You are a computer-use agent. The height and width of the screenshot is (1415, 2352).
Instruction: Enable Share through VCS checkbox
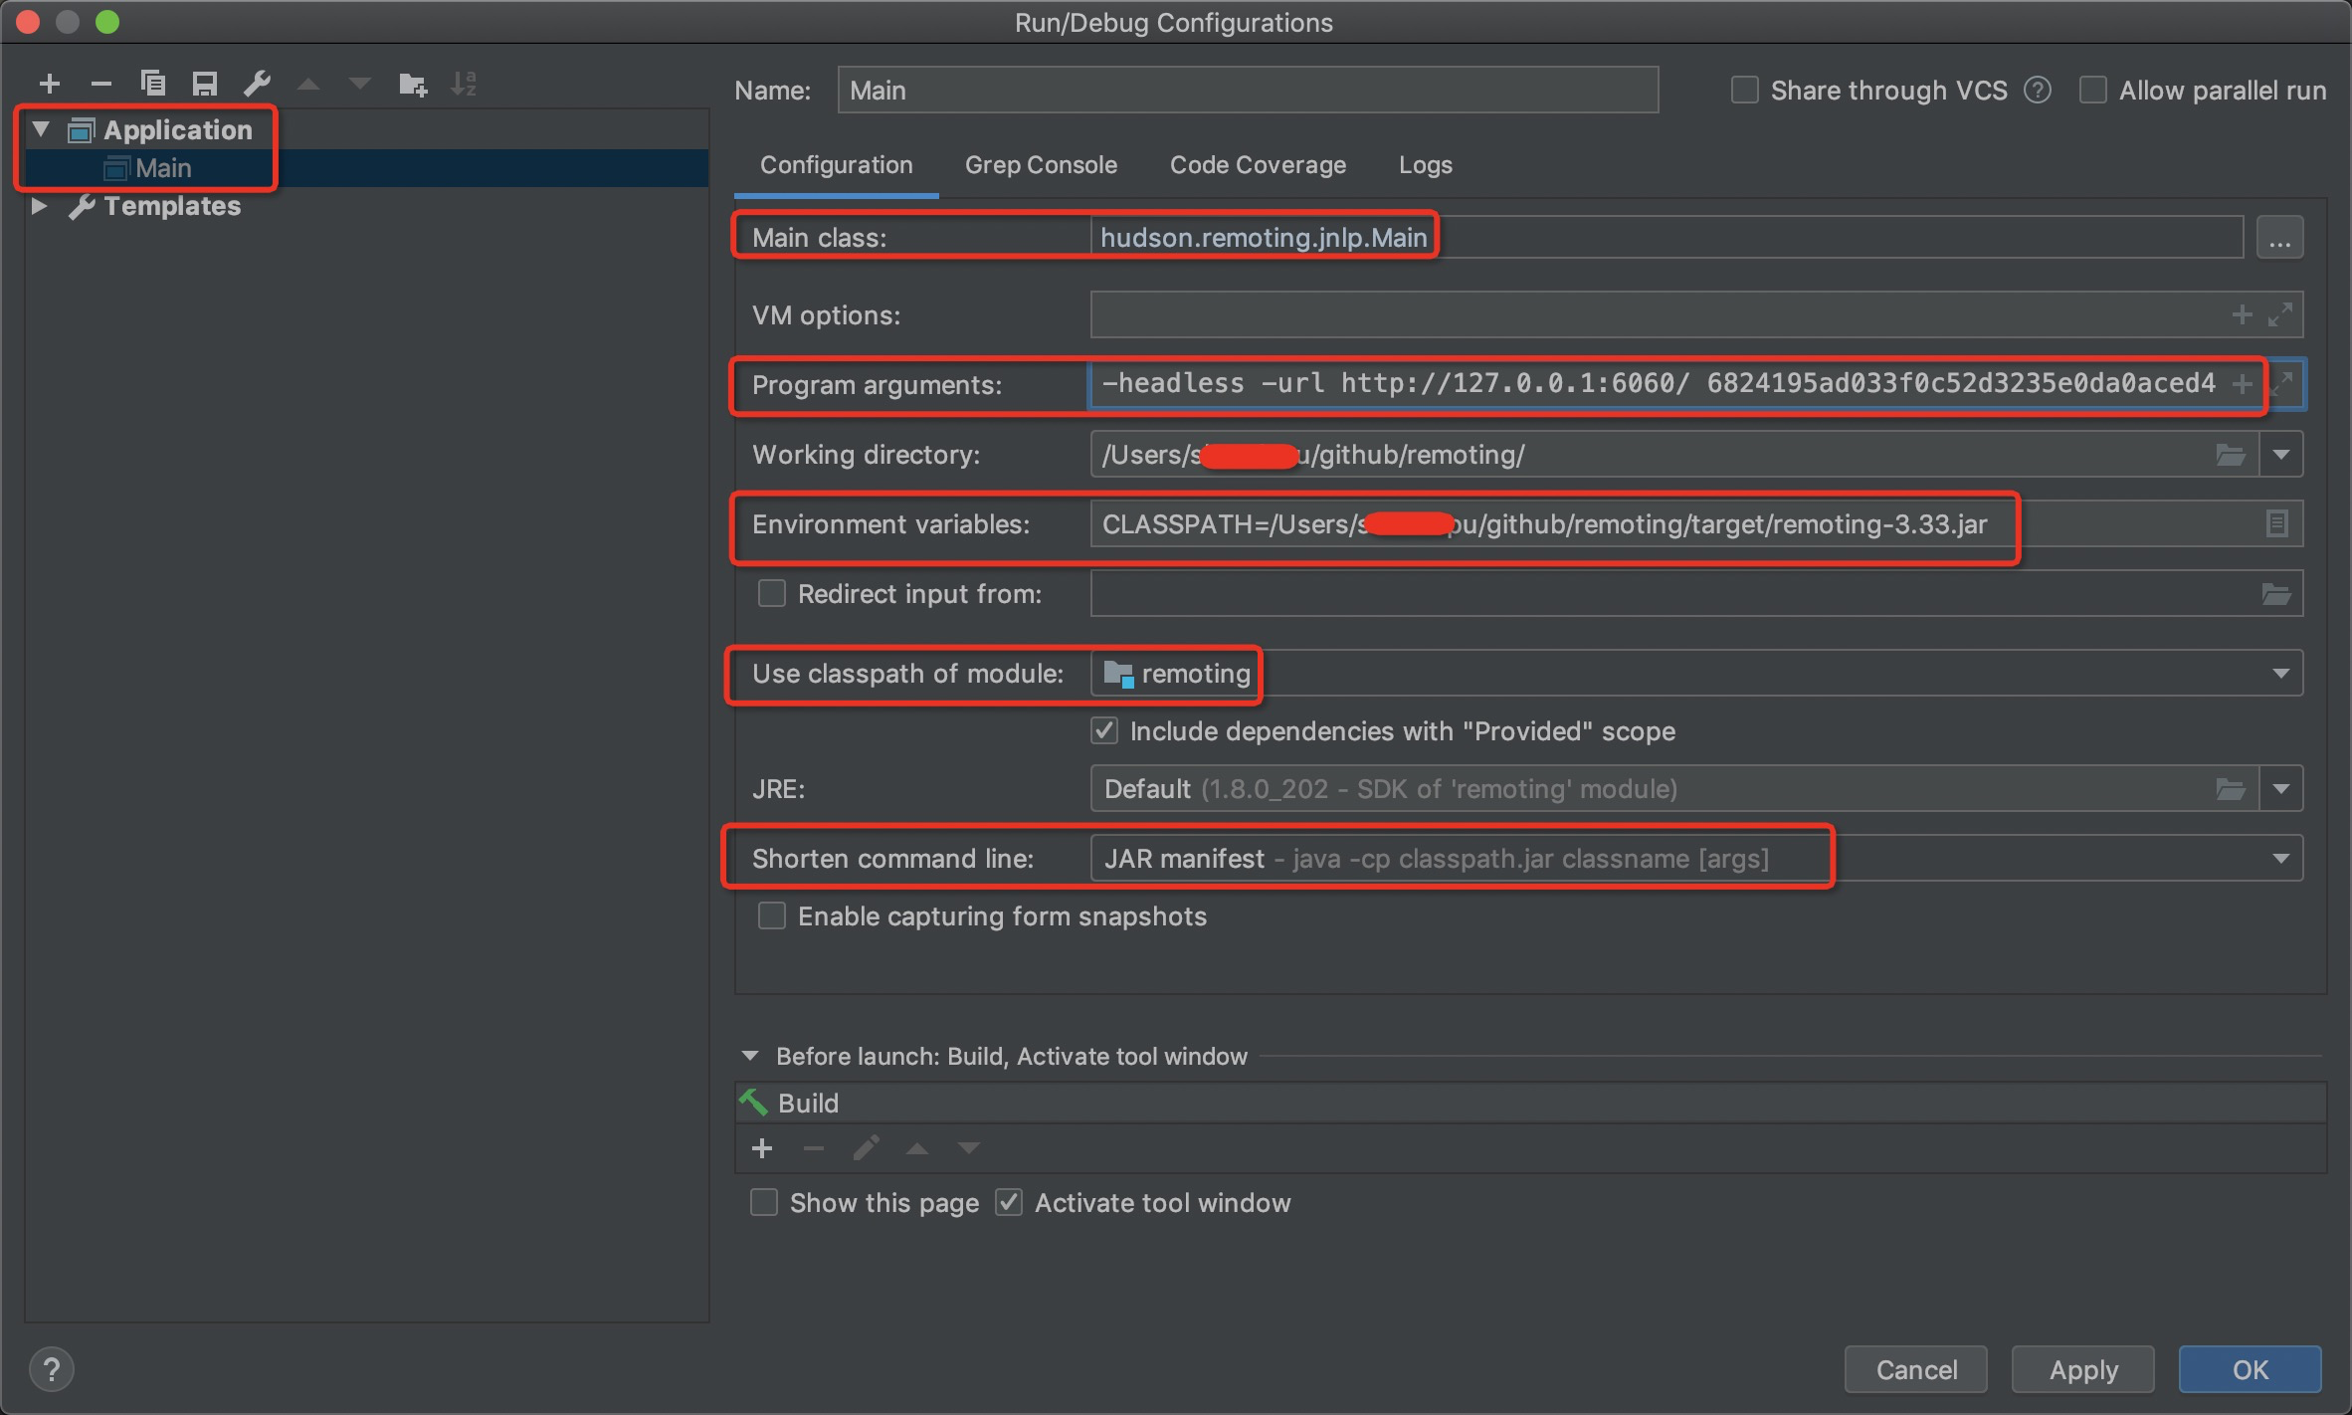[x=1744, y=91]
